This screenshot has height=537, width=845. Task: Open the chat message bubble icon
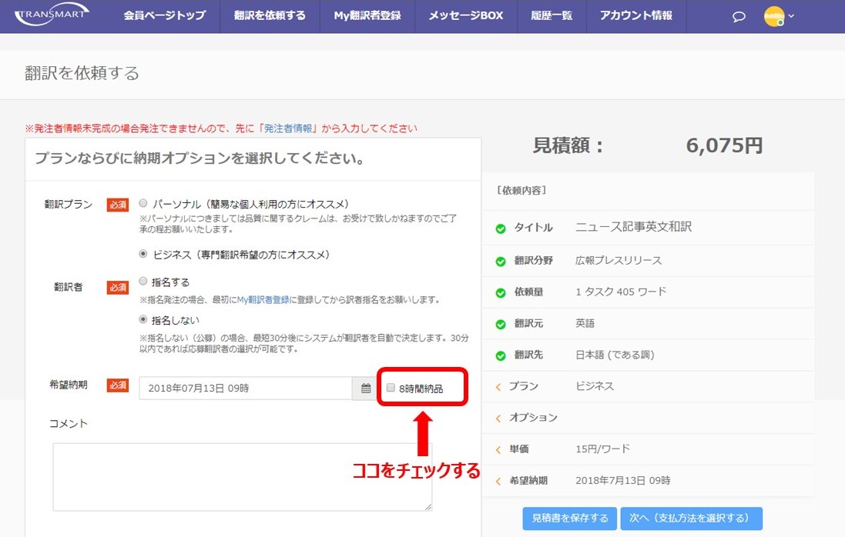[x=739, y=15]
